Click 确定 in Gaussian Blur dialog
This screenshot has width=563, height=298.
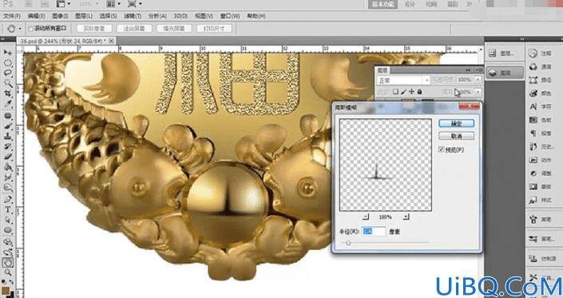[x=456, y=124]
